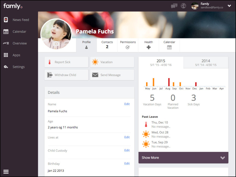Toggle the hamburger menu at sidebar bottom
The image size is (236, 177).
coord(6,172)
